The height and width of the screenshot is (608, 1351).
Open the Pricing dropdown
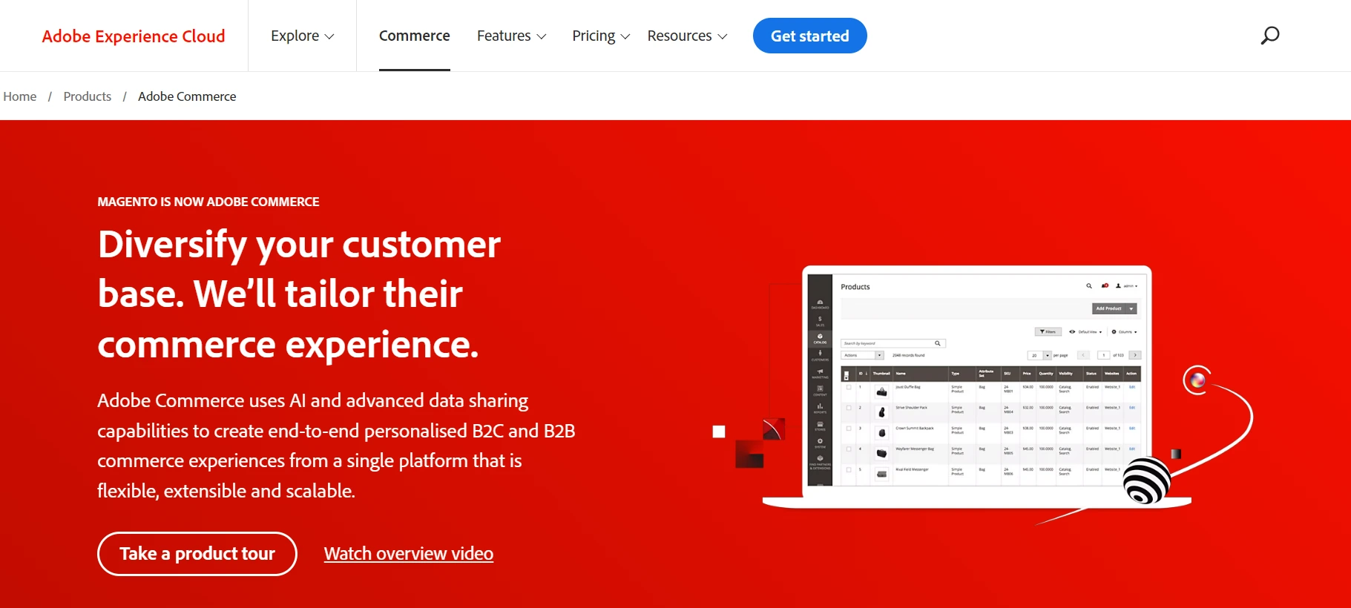tap(601, 36)
